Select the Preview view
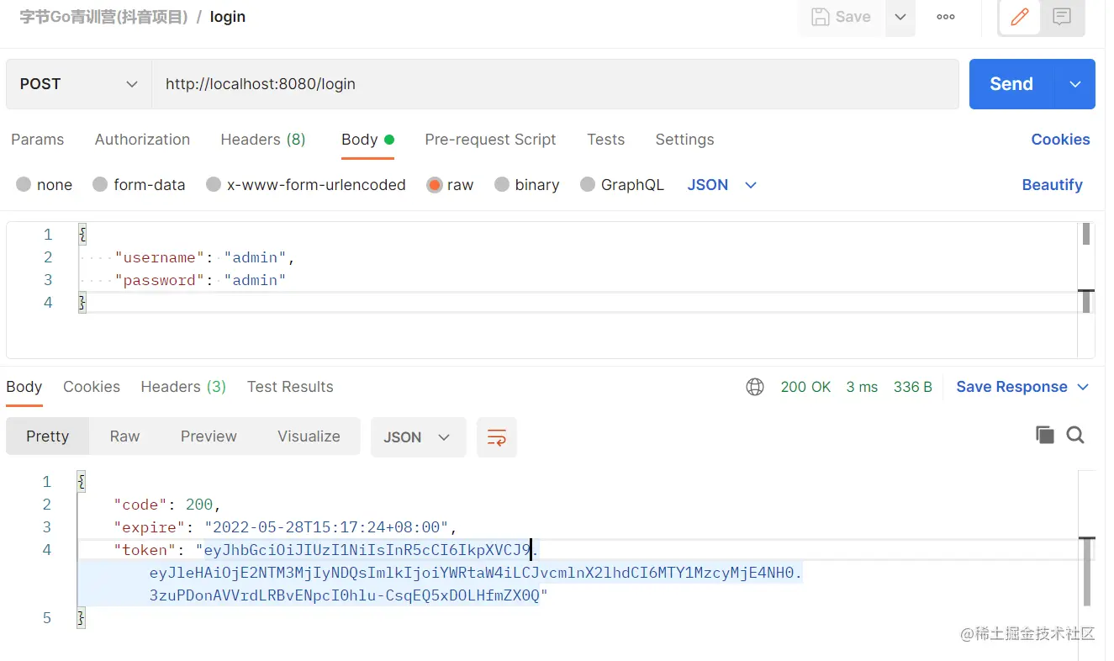 209,436
